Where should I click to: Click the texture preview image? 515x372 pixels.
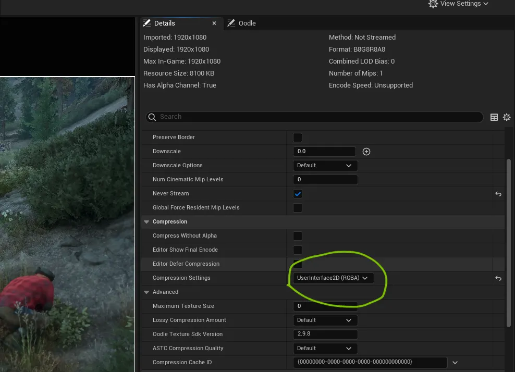click(67, 225)
